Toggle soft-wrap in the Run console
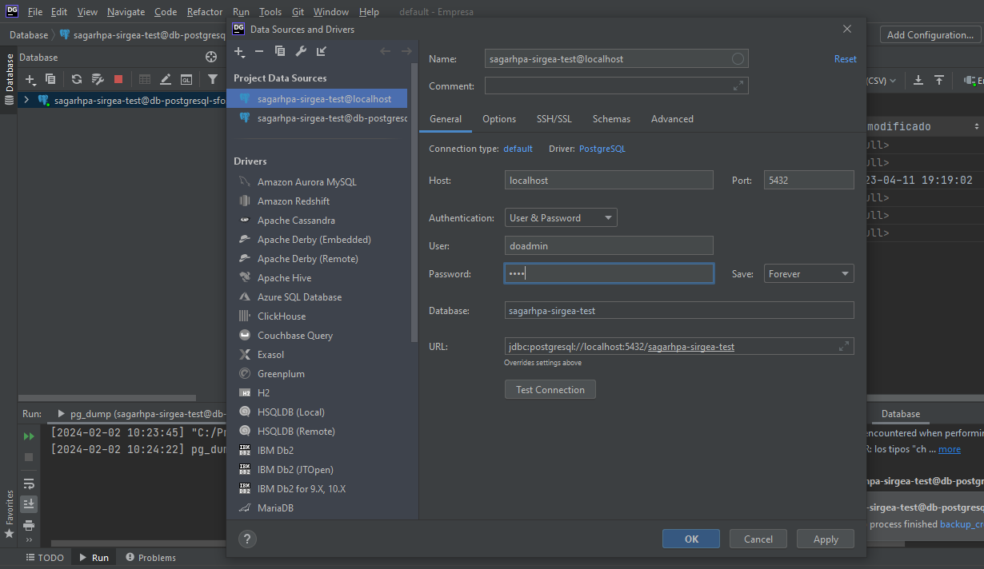984x569 pixels. [29, 484]
